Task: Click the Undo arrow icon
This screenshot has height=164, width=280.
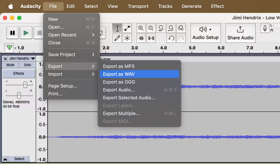Action: click(171, 38)
